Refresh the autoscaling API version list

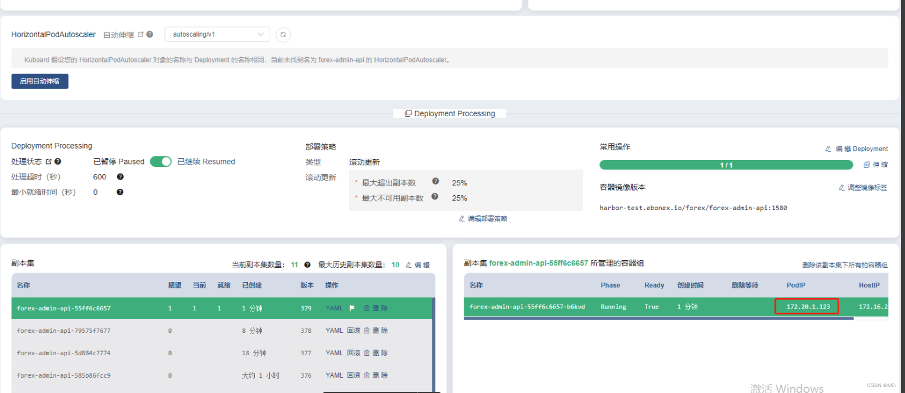pyautogui.click(x=283, y=34)
